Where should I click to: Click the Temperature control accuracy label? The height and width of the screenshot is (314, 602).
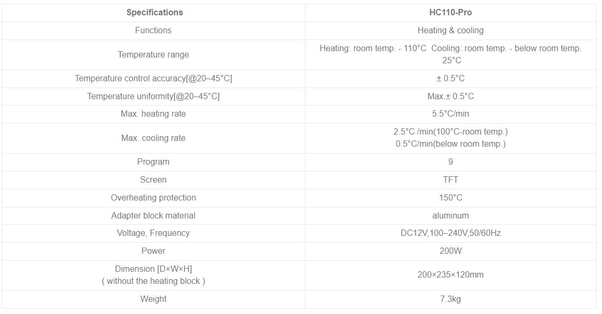(x=153, y=79)
